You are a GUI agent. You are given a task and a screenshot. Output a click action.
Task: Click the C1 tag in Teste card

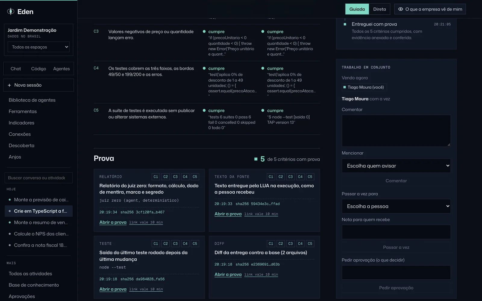coord(156,244)
